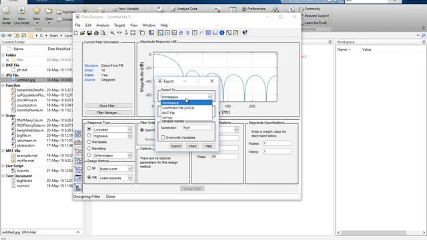Viewport: 427px width, 240px height.
Task: Open Create Multirate Filter sidebar panel
Action: click(78, 133)
